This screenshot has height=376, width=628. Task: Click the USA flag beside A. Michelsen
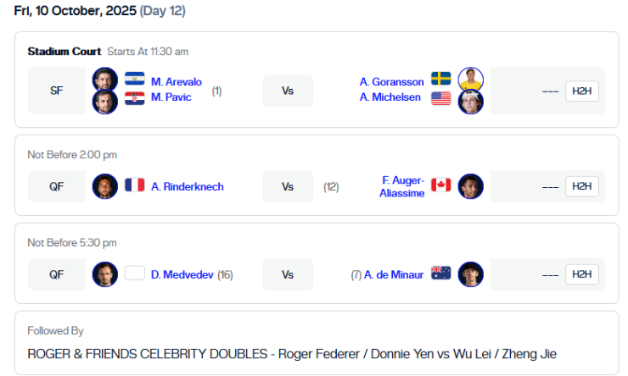[440, 98]
